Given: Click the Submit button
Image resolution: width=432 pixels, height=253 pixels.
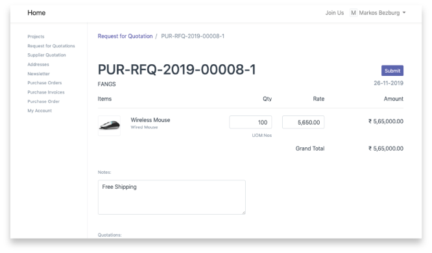Looking at the screenshot, I should (x=392, y=71).
